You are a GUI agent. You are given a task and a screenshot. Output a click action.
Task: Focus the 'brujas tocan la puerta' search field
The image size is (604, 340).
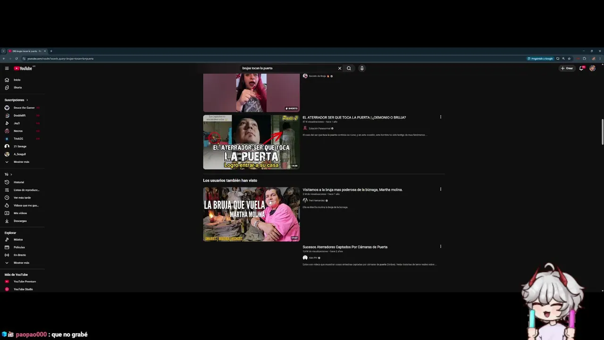(288, 68)
